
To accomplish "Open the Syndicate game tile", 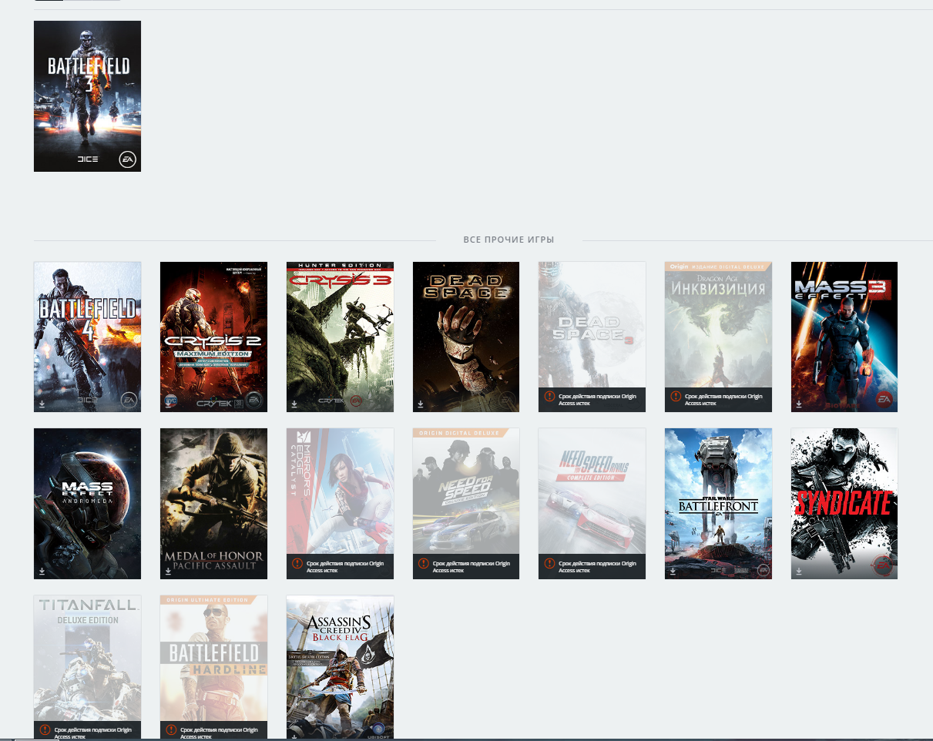I will [x=844, y=504].
